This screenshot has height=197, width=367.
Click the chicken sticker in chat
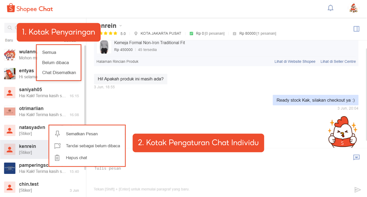343,133
